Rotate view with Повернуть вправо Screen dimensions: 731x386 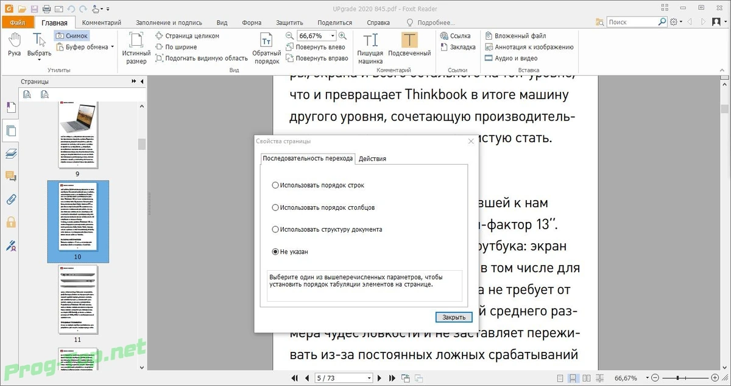[316, 58]
